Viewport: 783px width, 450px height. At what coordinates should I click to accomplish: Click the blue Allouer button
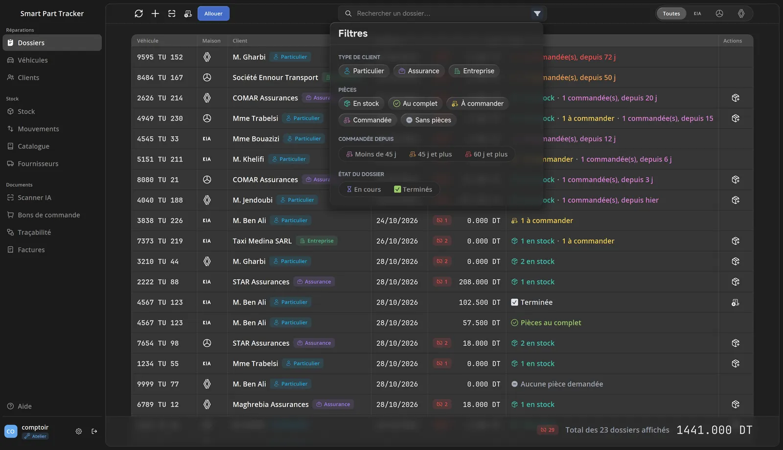point(213,14)
